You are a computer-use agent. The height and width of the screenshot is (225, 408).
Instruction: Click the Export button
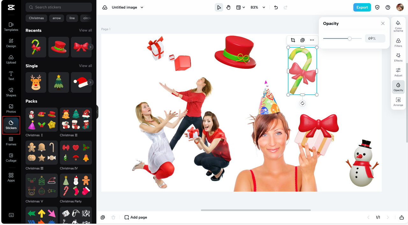pyautogui.click(x=362, y=7)
